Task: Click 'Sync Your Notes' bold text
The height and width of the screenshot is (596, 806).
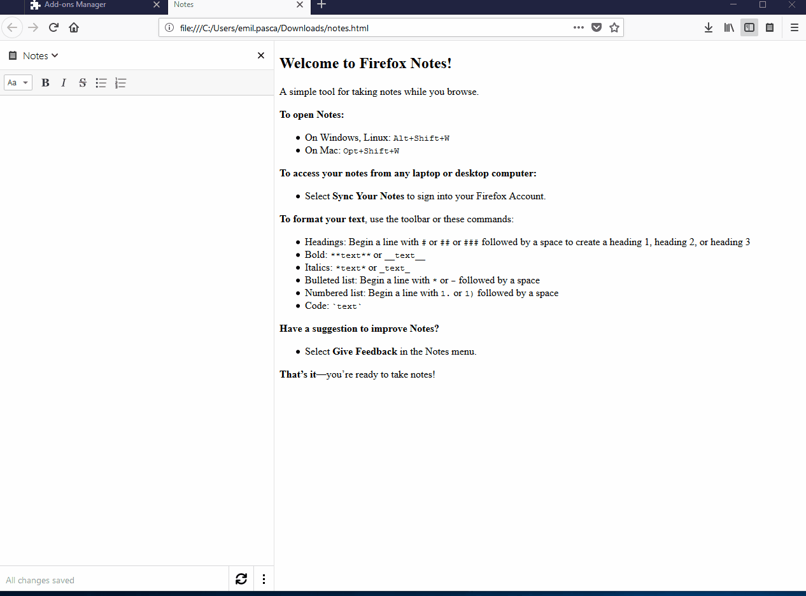Action: (368, 196)
